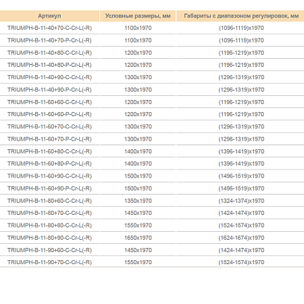Select article TRIUMPH-B-11-90+70-C-Cr-L(-R)
This screenshot has width=304, height=304.
coord(49,262)
